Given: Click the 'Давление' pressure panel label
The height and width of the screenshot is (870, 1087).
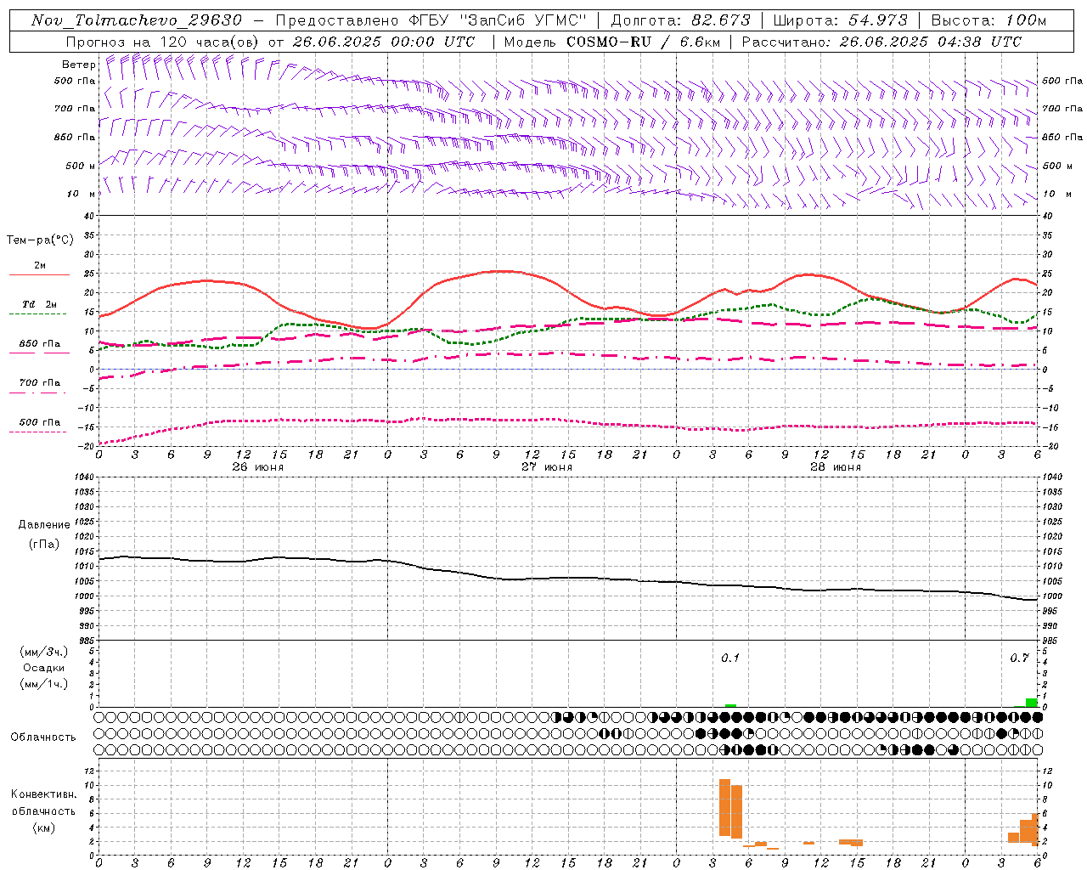Looking at the screenshot, I should (x=43, y=525).
